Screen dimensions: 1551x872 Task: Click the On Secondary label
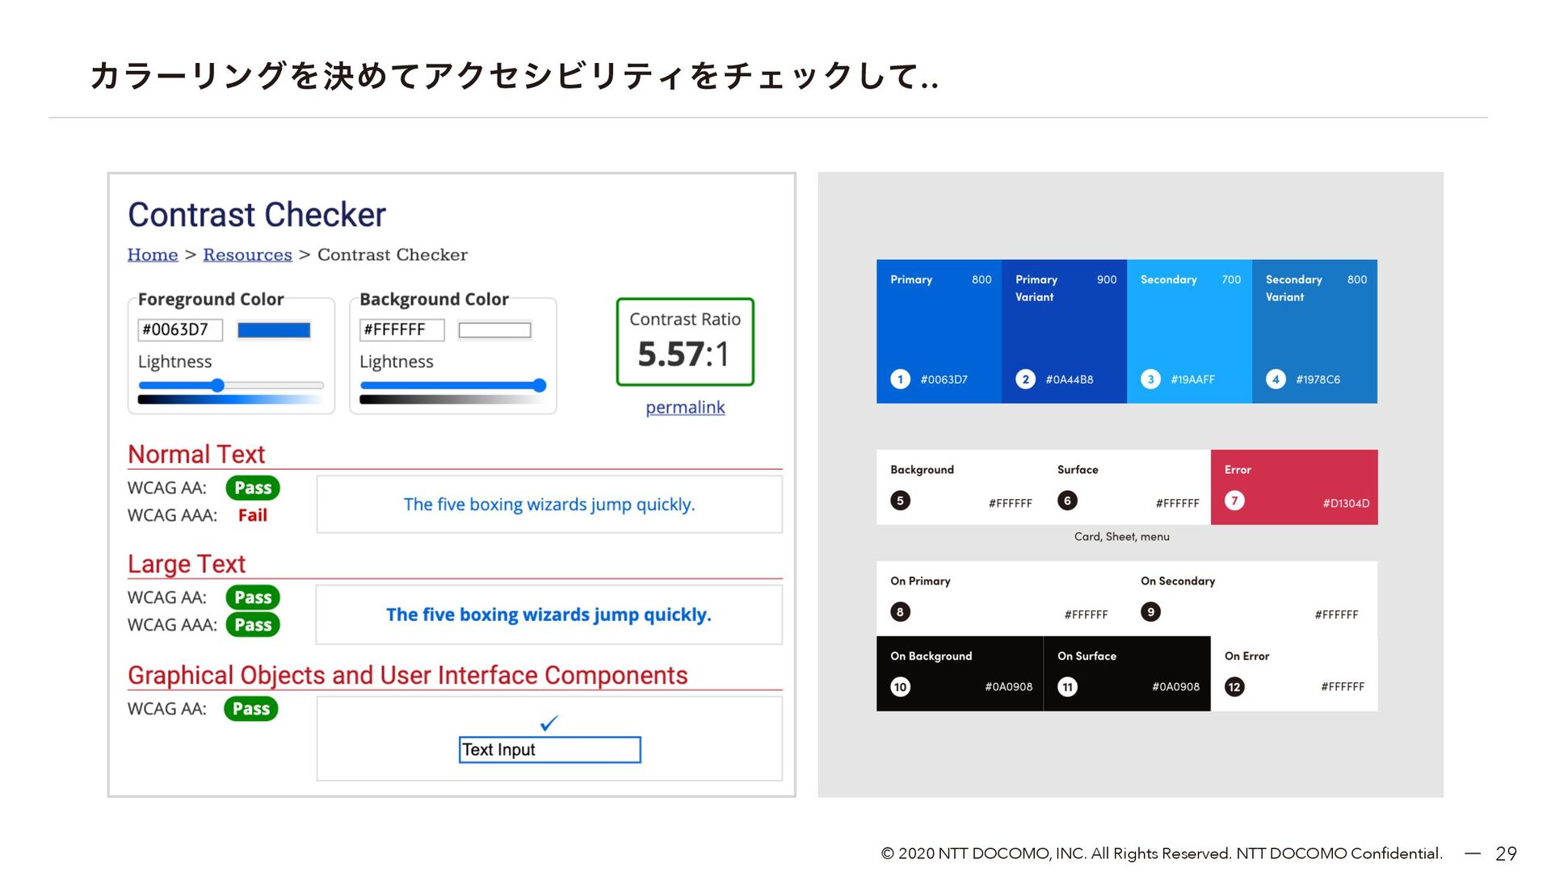[1178, 581]
